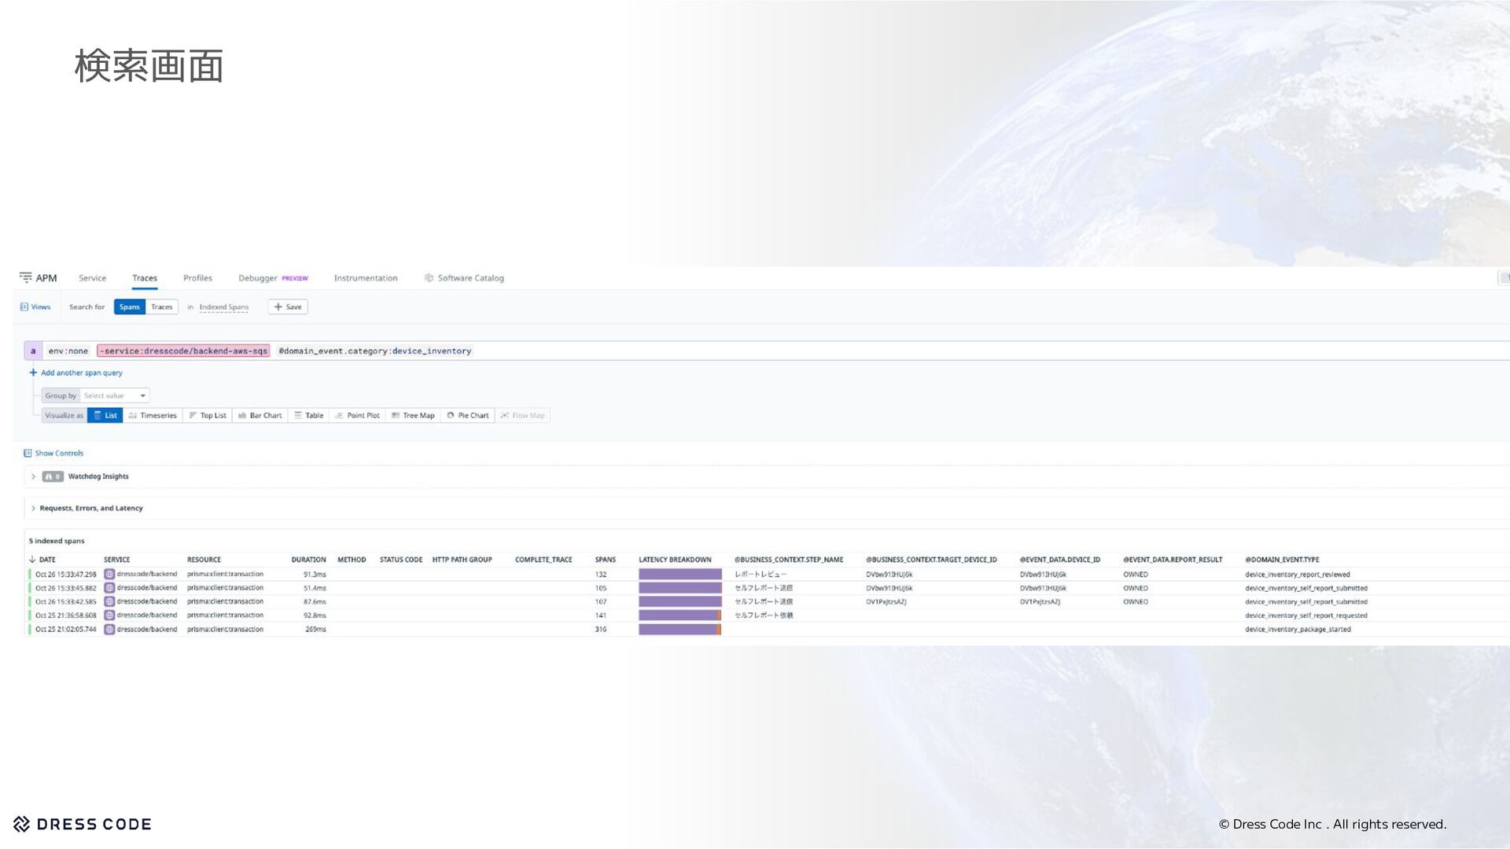1510x849 pixels.
Task: Toggle search to Traces
Action: [x=162, y=307]
